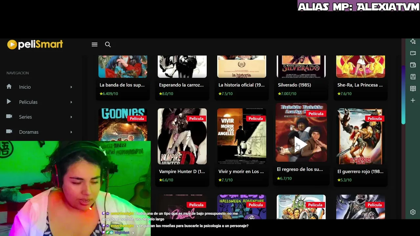Click the 7.1/10 rating text
Screen dimensions: 420x236
[225, 180]
